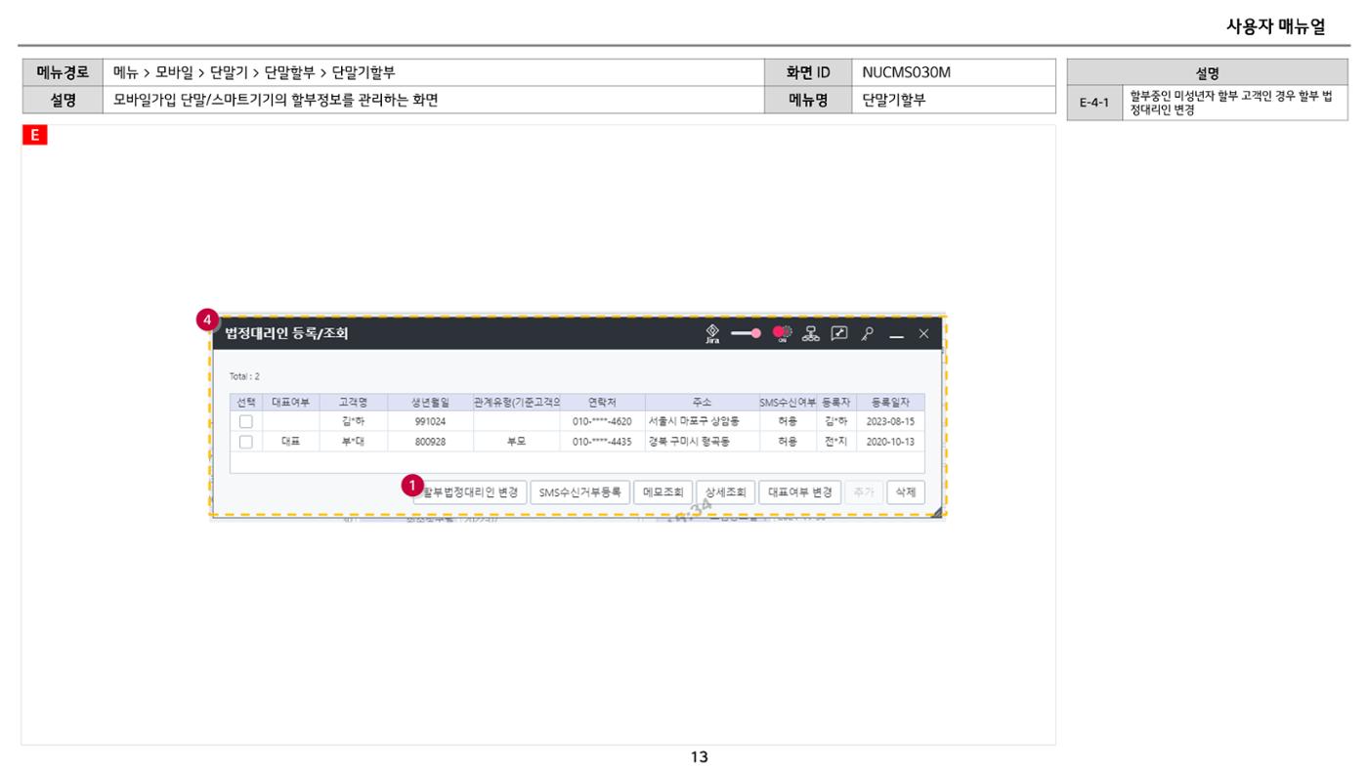The height and width of the screenshot is (770, 1368).
Task: Select the registration date 2023-08-15
Action: point(890,422)
